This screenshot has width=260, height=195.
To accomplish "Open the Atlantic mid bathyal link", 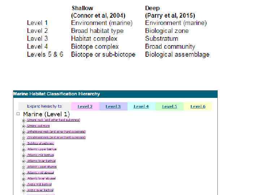I will coord(40,155).
